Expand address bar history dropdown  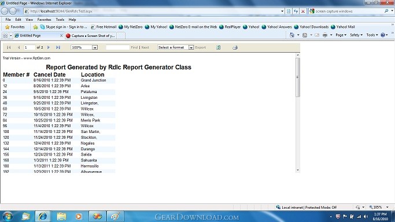pos(282,11)
